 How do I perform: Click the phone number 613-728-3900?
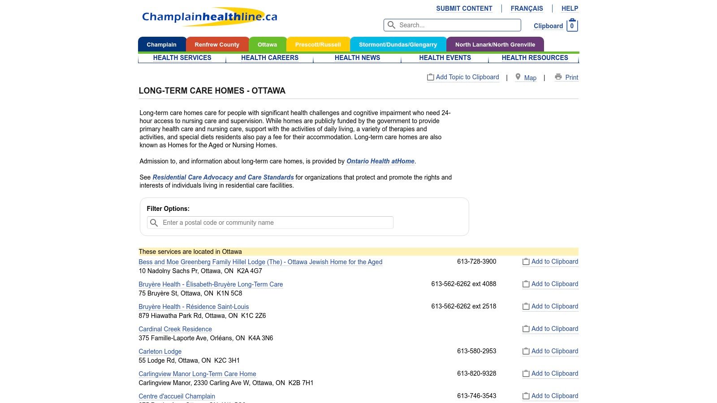(477, 262)
